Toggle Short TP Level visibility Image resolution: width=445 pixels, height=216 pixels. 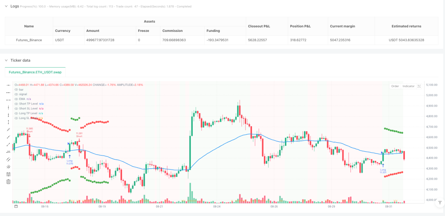[x=16, y=104]
